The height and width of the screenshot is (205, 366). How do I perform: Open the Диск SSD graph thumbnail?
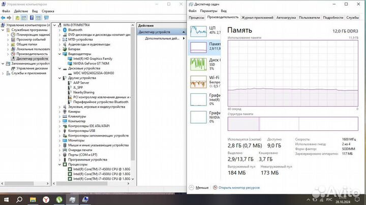coord(198,64)
